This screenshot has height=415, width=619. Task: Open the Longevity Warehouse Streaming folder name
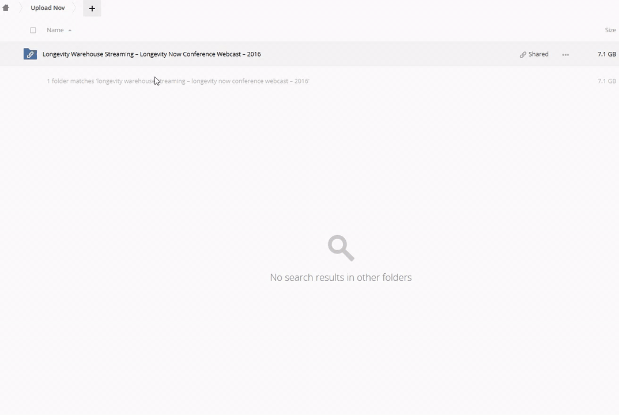point(152,54)
